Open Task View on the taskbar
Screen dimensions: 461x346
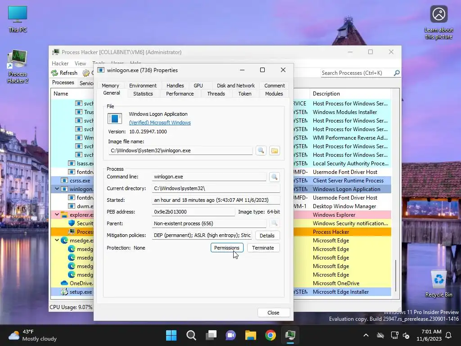(x=211, y=335)
